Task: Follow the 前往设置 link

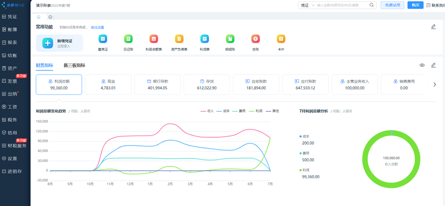Action: [x=97, y=28]
